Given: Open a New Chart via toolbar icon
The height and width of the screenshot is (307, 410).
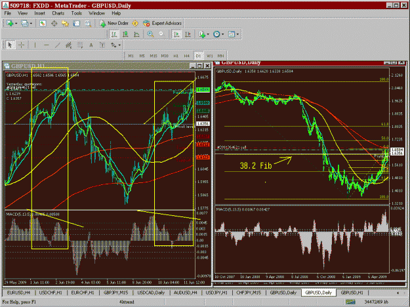Looking at the screenshot, I should click(x=10, y=23).
